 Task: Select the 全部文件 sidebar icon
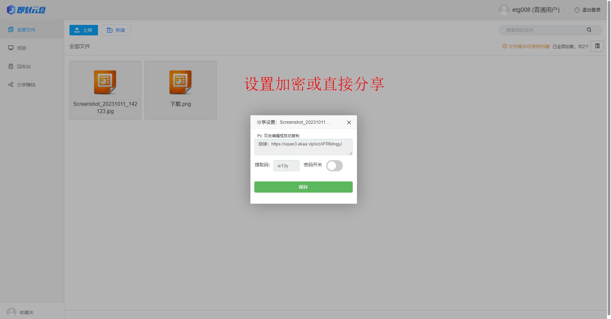11,29
